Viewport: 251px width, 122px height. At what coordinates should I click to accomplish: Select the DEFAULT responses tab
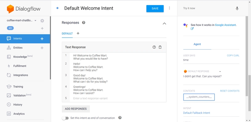tap(67, 34)
